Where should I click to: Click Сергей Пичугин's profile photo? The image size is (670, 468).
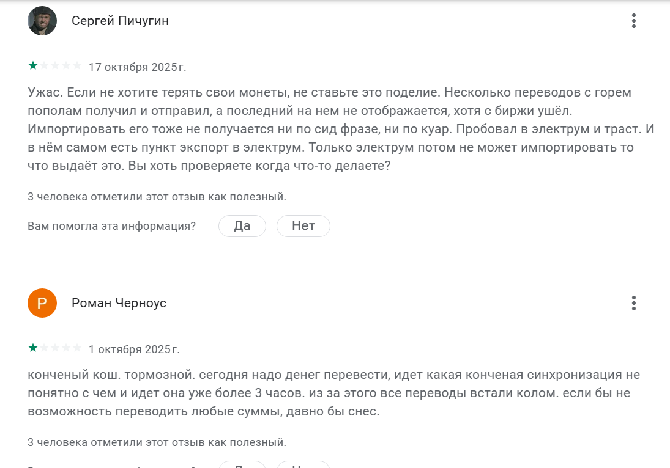42,21
